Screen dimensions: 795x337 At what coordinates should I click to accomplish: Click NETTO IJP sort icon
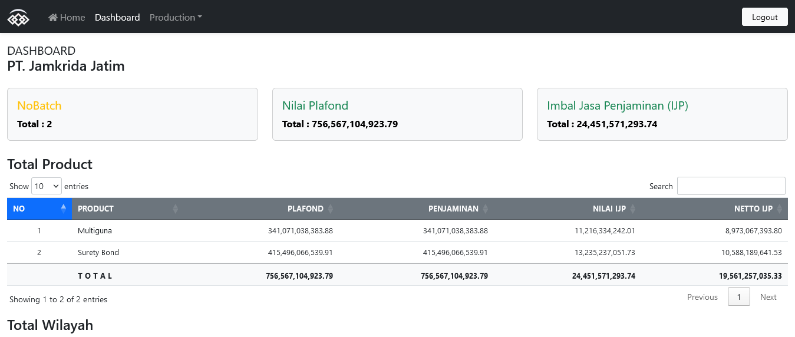pyautogui.click(x=779, y=209)
